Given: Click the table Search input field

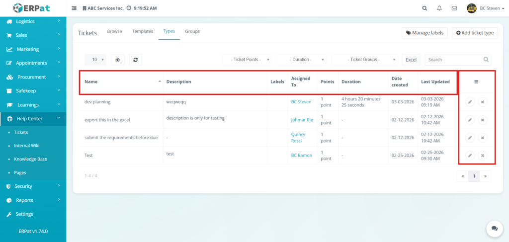Looking at the screenshot, I should pyautogui.click(x=454, y=60).
